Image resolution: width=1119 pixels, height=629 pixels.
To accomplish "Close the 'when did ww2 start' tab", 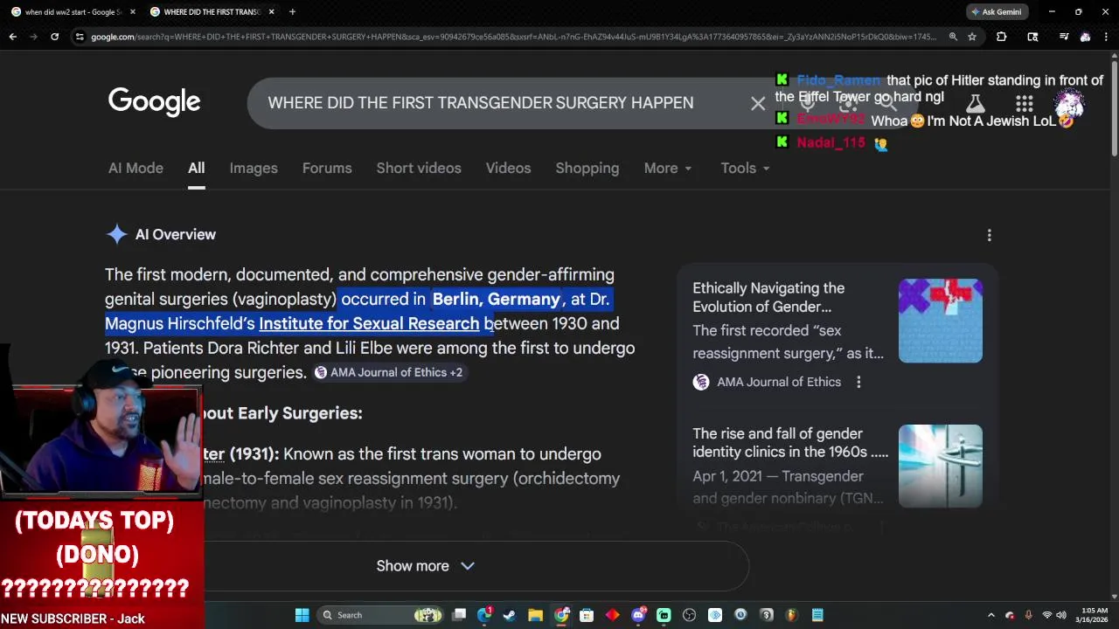I will pyautogui.click(x=132, y=11).
